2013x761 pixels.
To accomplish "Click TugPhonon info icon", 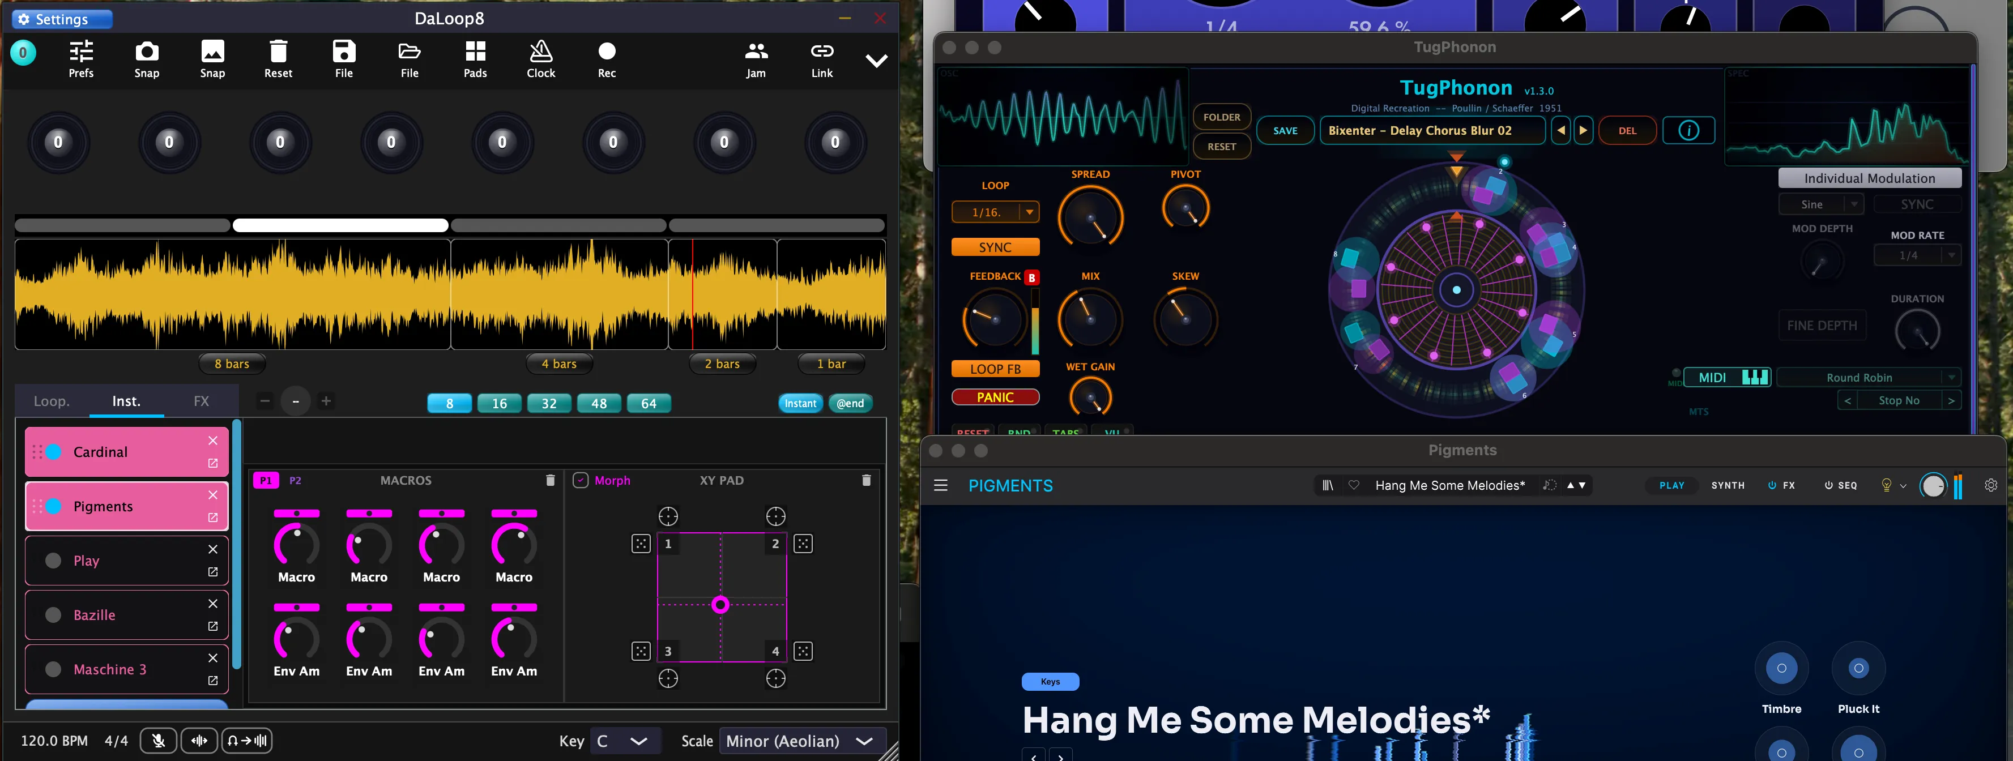I will pos(1688,130).
